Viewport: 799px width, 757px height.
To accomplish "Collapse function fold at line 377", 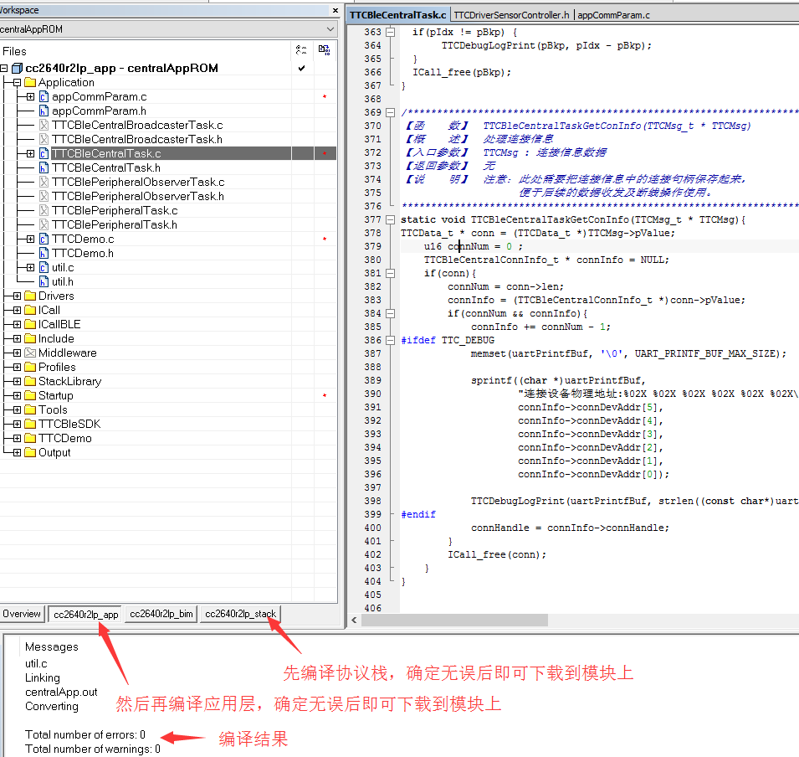I will pyautogui.click(x=391, y=220).
